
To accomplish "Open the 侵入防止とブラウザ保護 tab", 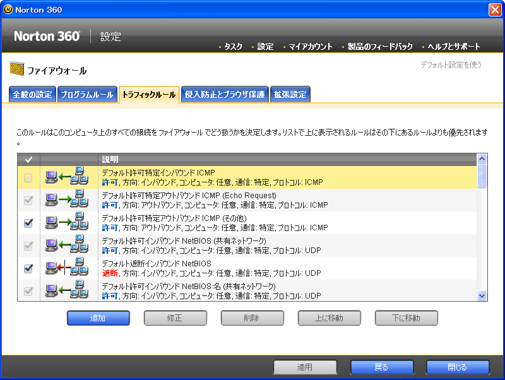I will (x=225, y=94).
